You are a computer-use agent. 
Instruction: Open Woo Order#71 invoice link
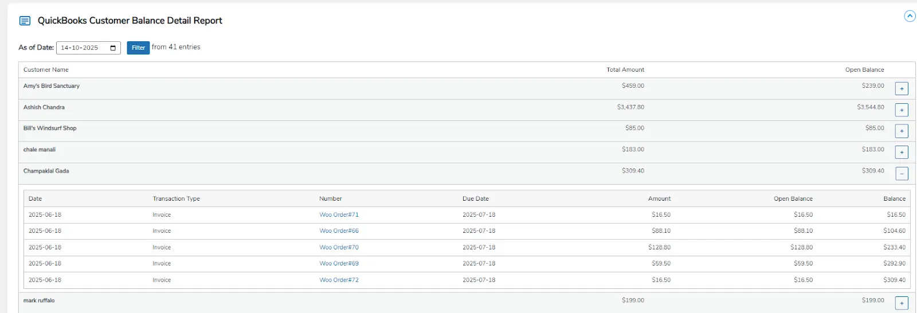pos(339,215)
